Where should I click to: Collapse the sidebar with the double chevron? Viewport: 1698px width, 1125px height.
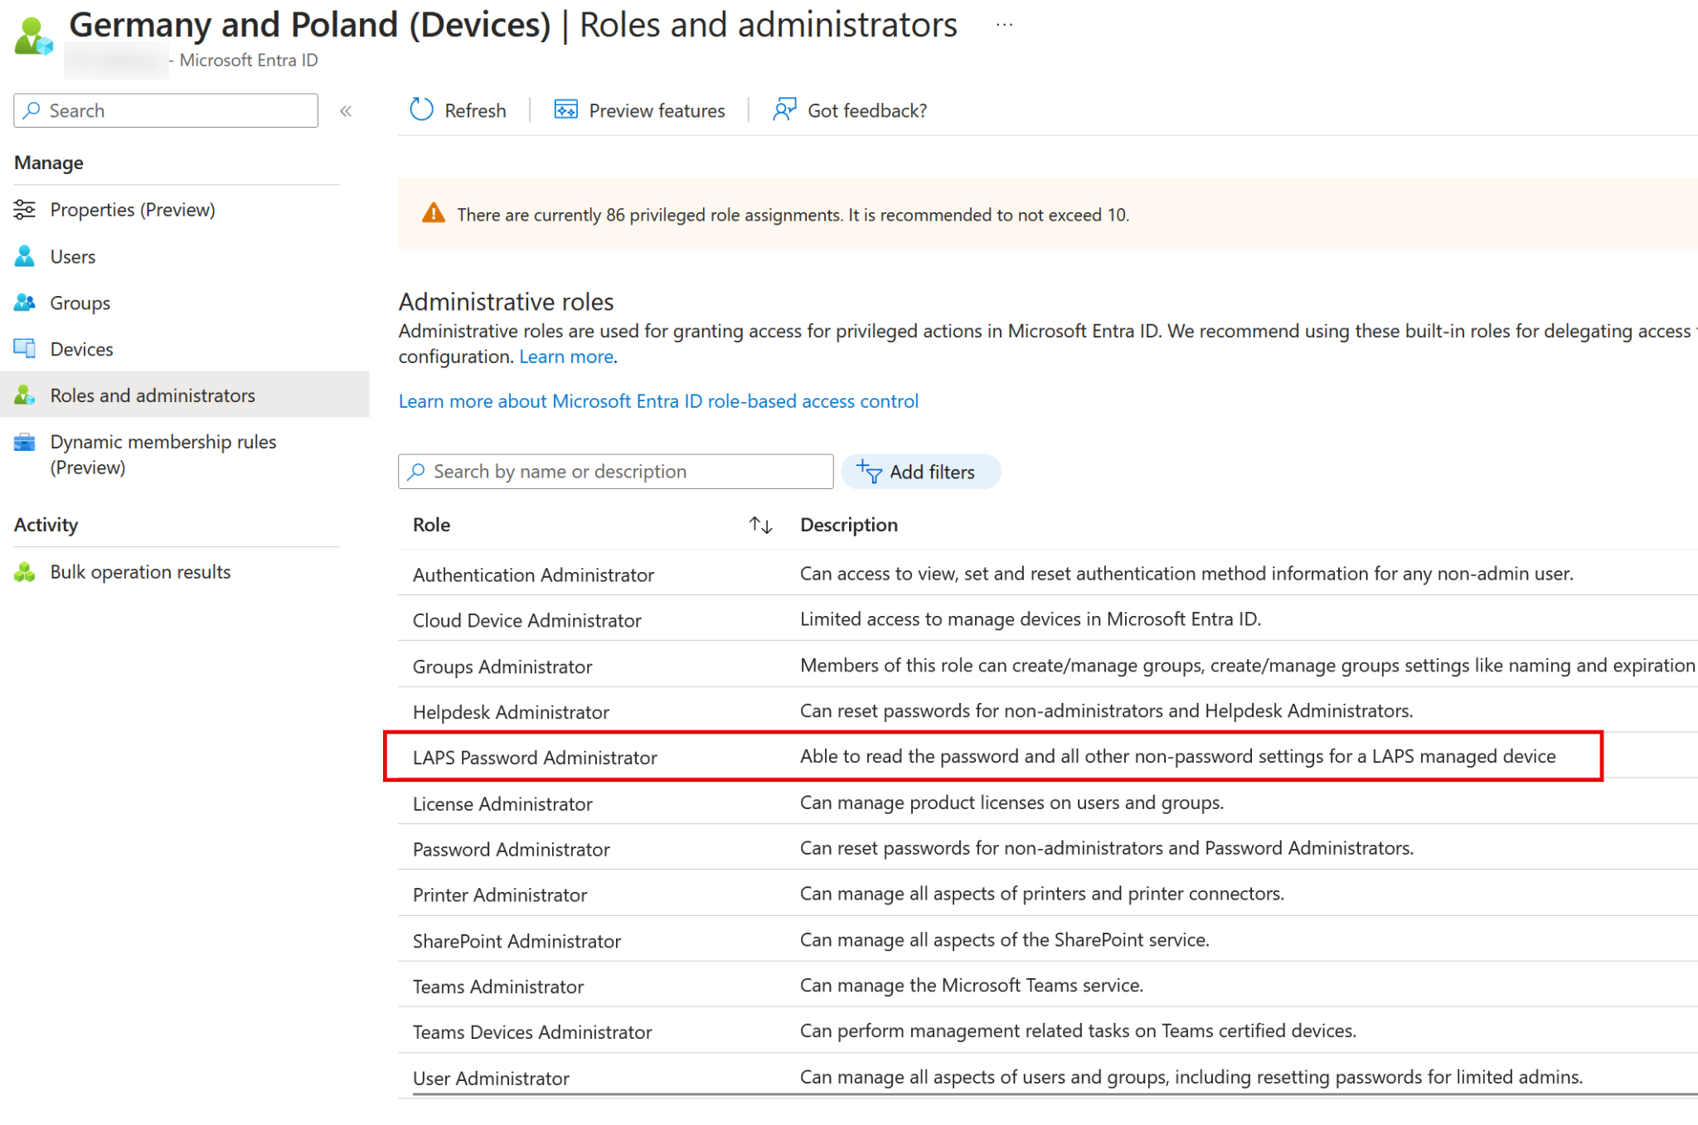[x=346, y=110]
